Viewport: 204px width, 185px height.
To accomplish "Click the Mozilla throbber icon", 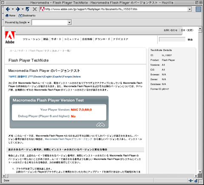I will point(198,9).
